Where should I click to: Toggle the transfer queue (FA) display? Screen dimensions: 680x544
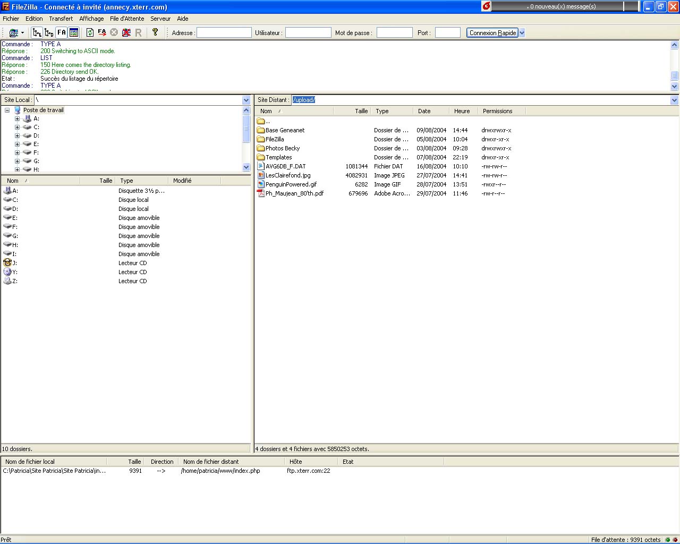62,33
